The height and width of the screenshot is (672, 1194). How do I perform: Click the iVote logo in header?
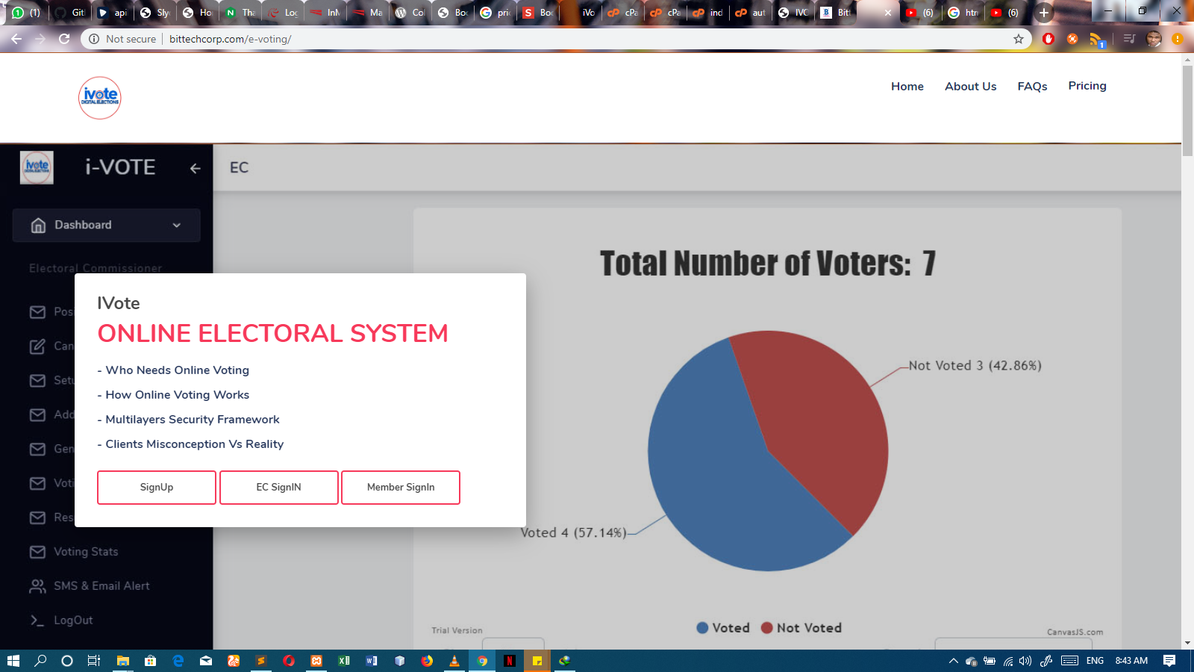pyautogui.click(x=100, y=98)
